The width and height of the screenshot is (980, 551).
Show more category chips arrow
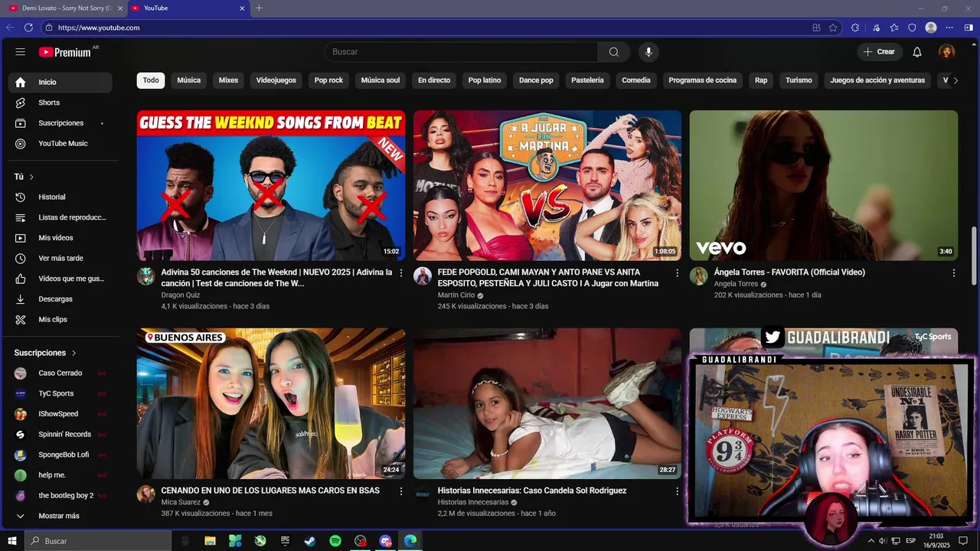pos(955,80)
